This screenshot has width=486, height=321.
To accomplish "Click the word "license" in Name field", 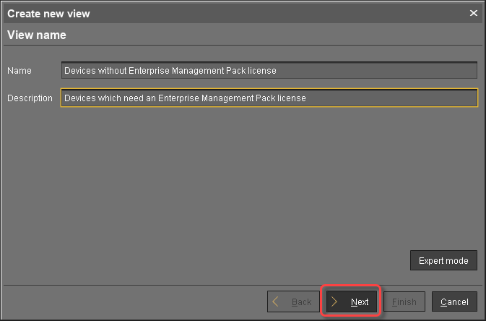I will [262, 70].
